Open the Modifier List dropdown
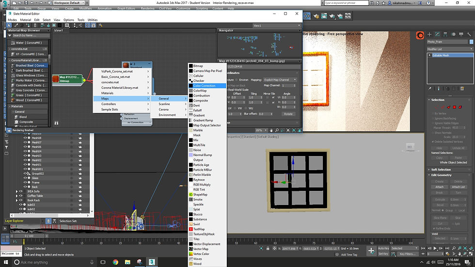This screenshot has height=267, width=475. [x=450, y=49]
